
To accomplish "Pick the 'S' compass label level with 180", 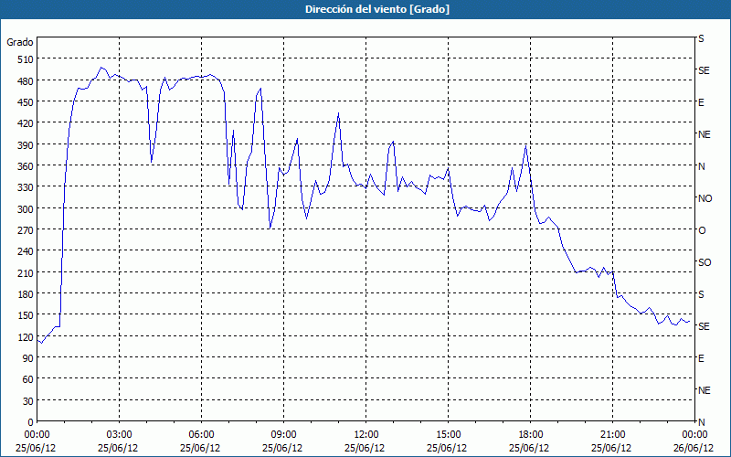I will (x=701, y=294).
